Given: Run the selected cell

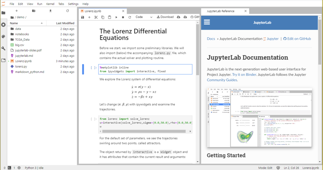Looking at the screenshot, I should coord(116,17).
